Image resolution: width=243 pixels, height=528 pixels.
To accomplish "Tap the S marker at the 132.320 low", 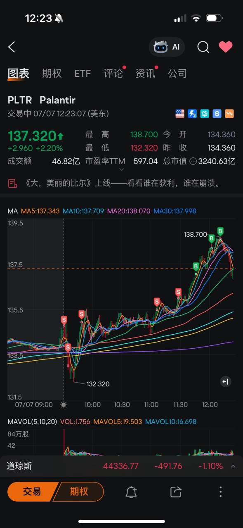I will pos(68,348).
